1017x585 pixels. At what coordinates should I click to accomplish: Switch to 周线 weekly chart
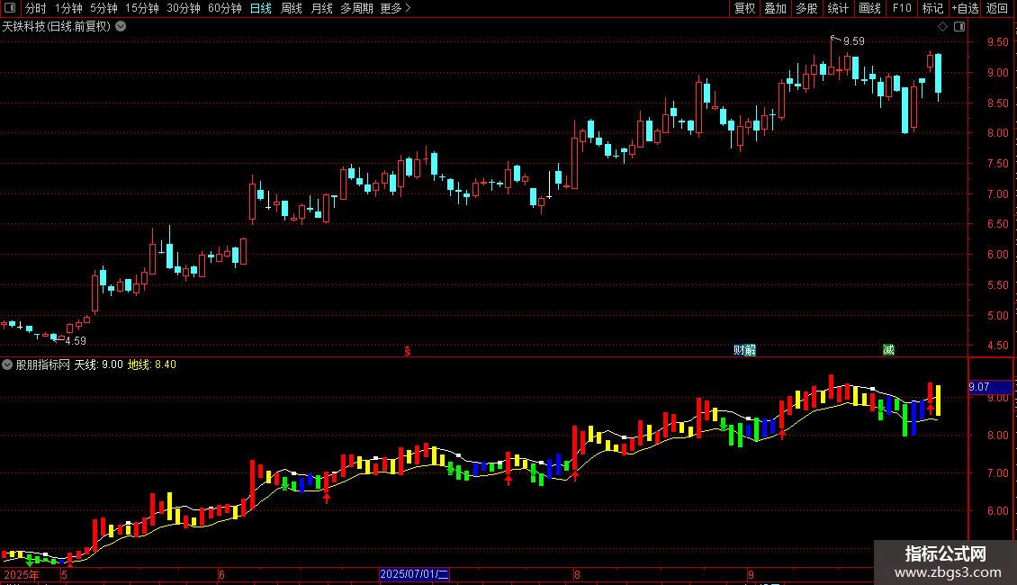pyautogui.click(x=292, y=8)
